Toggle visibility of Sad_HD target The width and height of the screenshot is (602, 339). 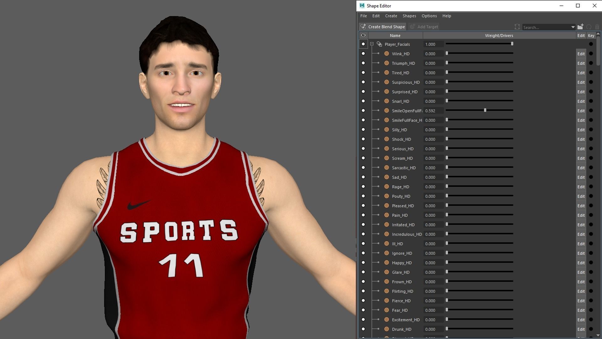click(x=363, y=177)
